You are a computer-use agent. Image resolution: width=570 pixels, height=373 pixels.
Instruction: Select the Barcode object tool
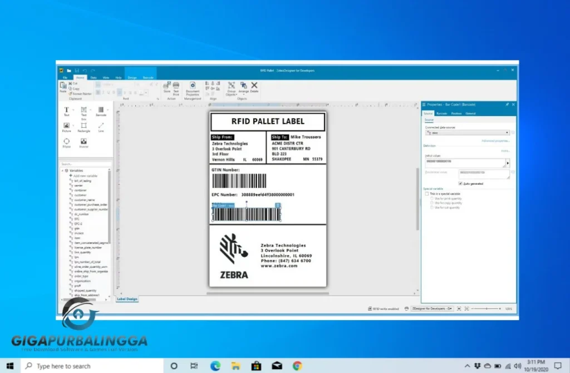click(101, 111)
